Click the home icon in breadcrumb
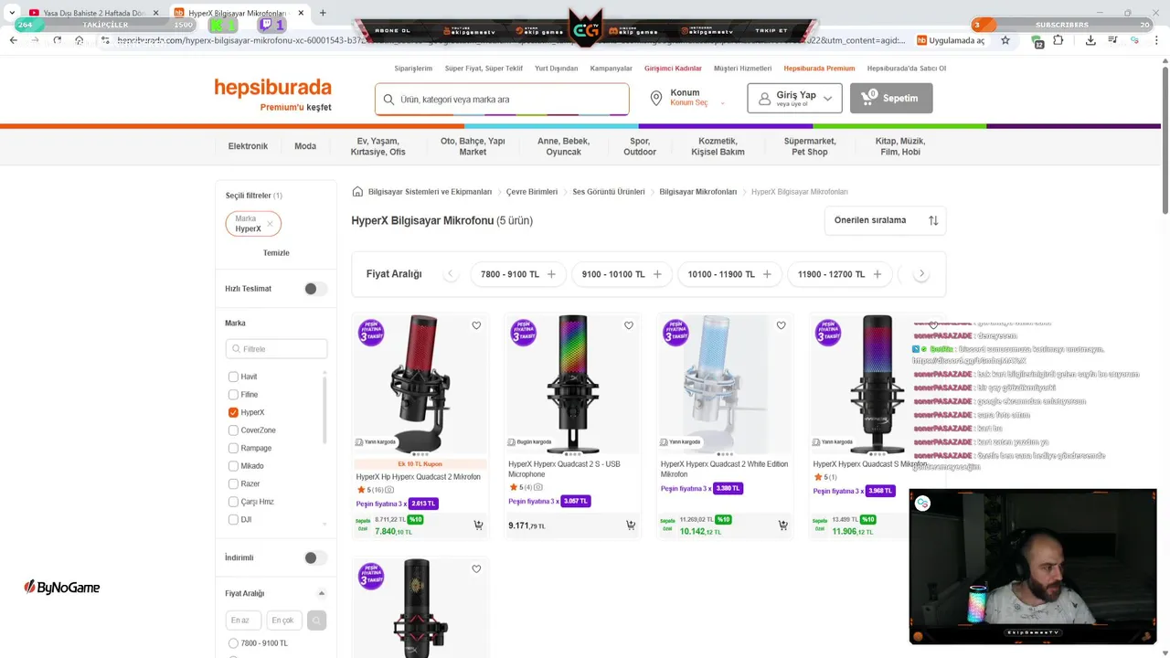 (357, 192)
